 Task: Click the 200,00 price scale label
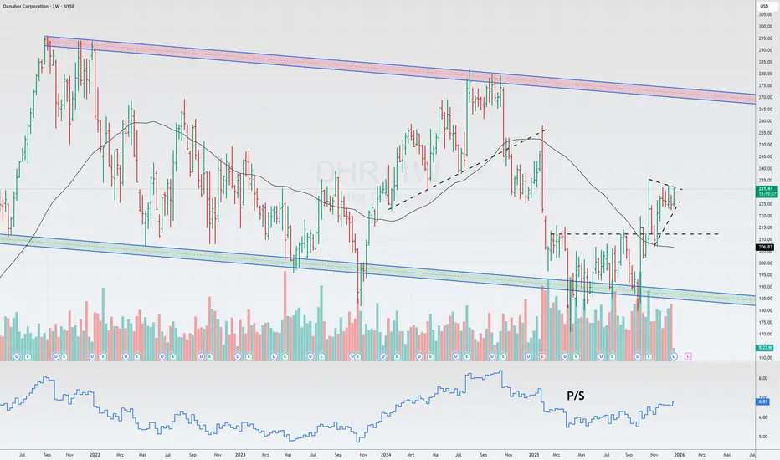(x=765, y=263)
